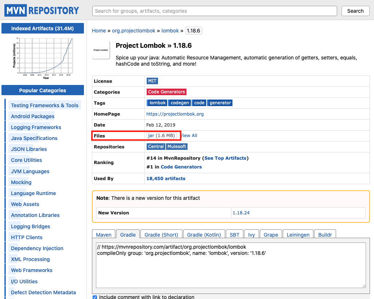
Task: Click the MIT license badge
Action: point(152,81)
